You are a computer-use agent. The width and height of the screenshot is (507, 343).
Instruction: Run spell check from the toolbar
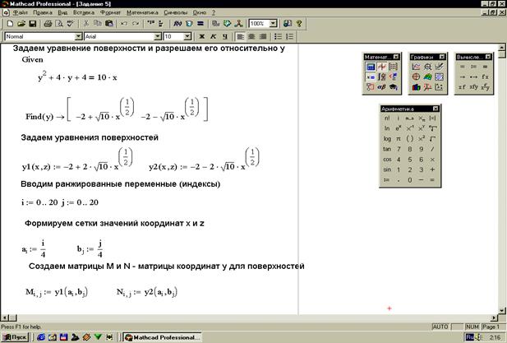[71, 24]
